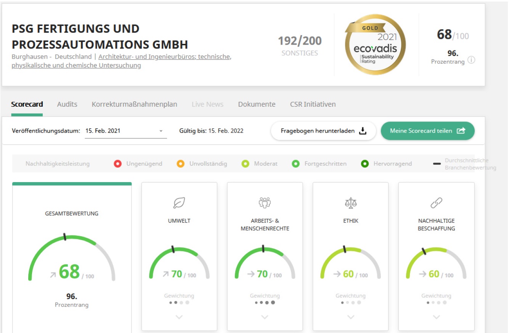
Task: Click the Ethik scales icon
Action: 350,203
